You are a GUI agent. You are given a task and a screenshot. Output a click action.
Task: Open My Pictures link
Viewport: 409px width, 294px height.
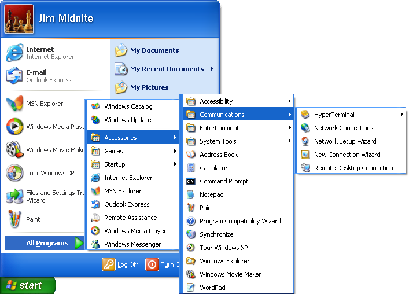tap(149, 87)
